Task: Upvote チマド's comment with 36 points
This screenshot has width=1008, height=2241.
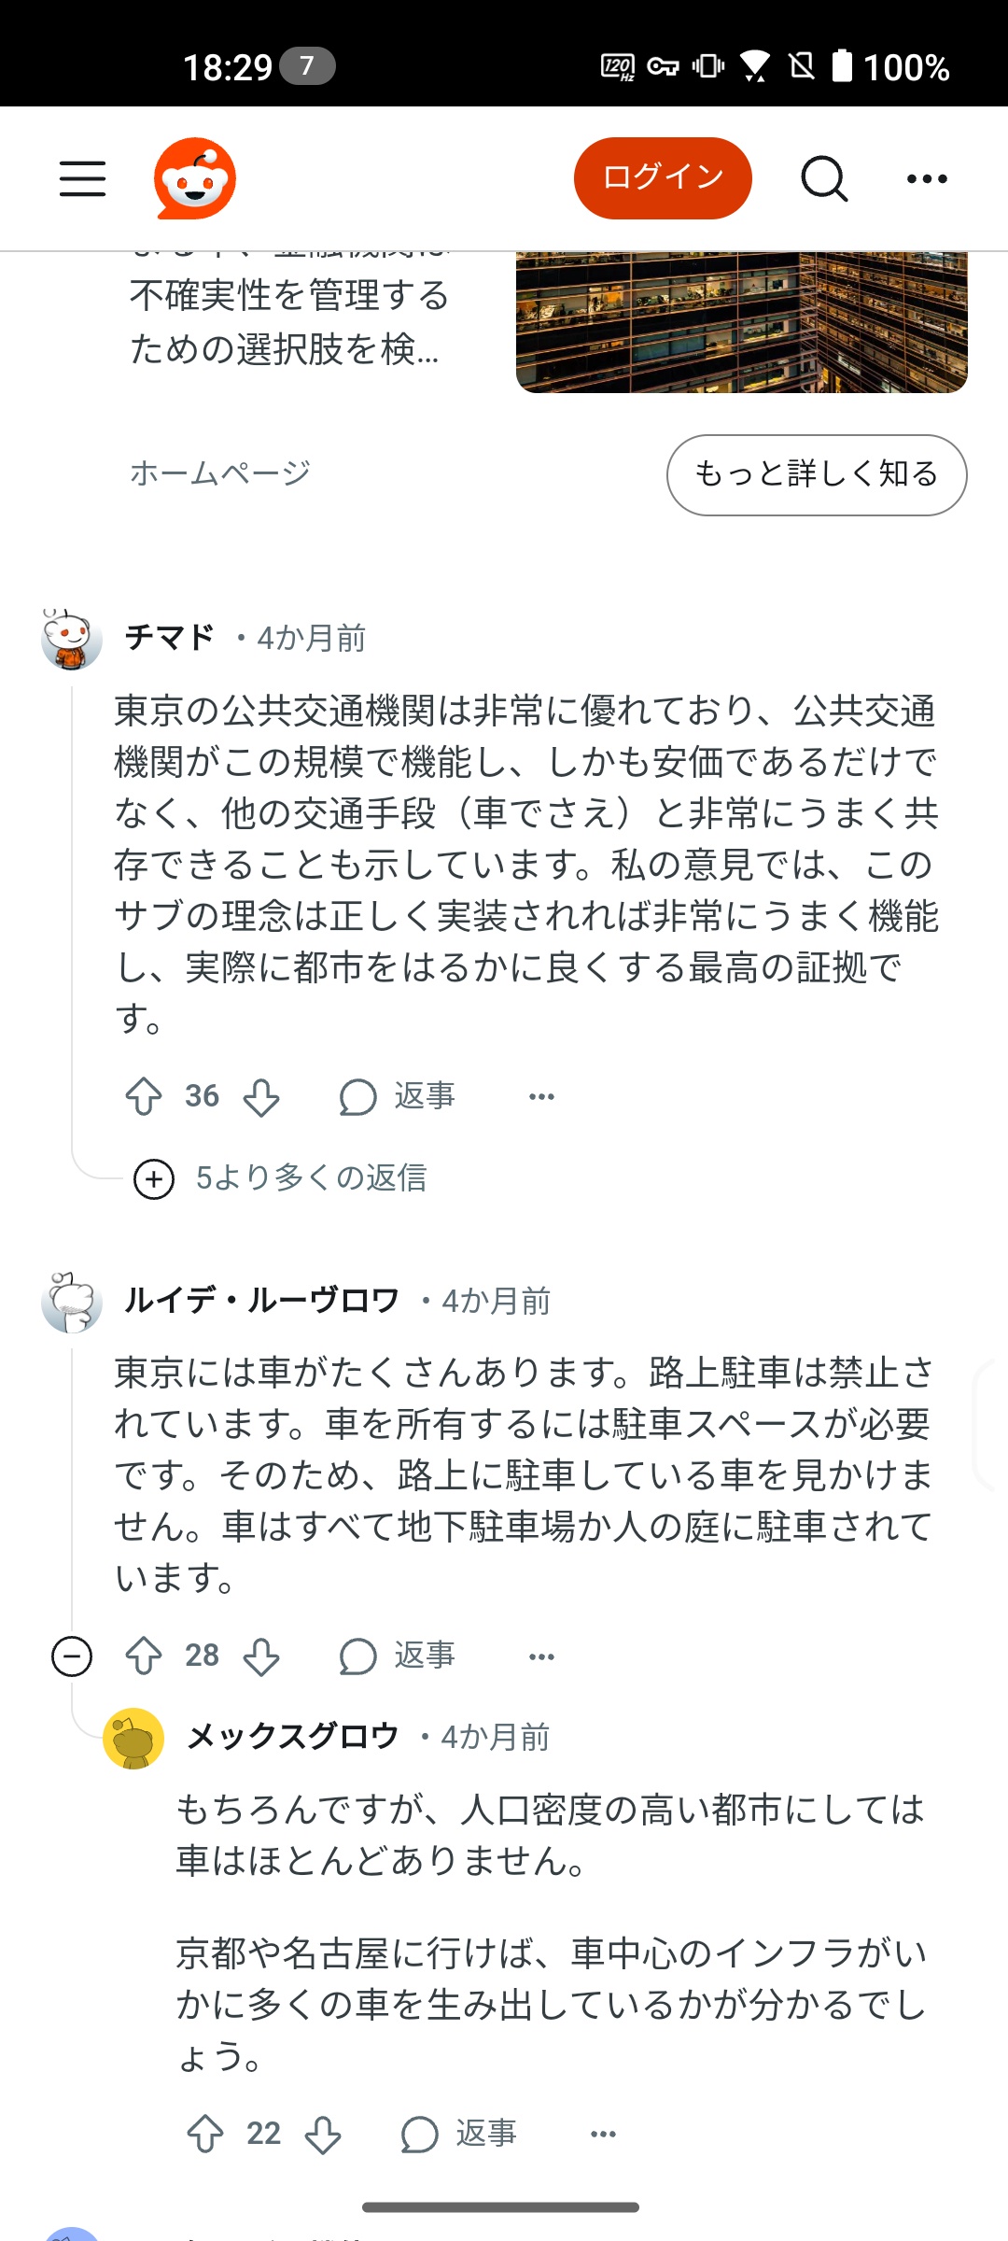Action: click(x=144, y=1096)
